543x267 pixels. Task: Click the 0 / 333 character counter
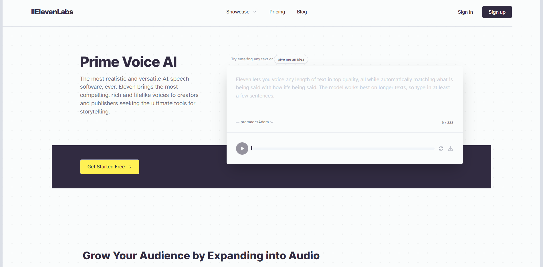click(447, 123)
